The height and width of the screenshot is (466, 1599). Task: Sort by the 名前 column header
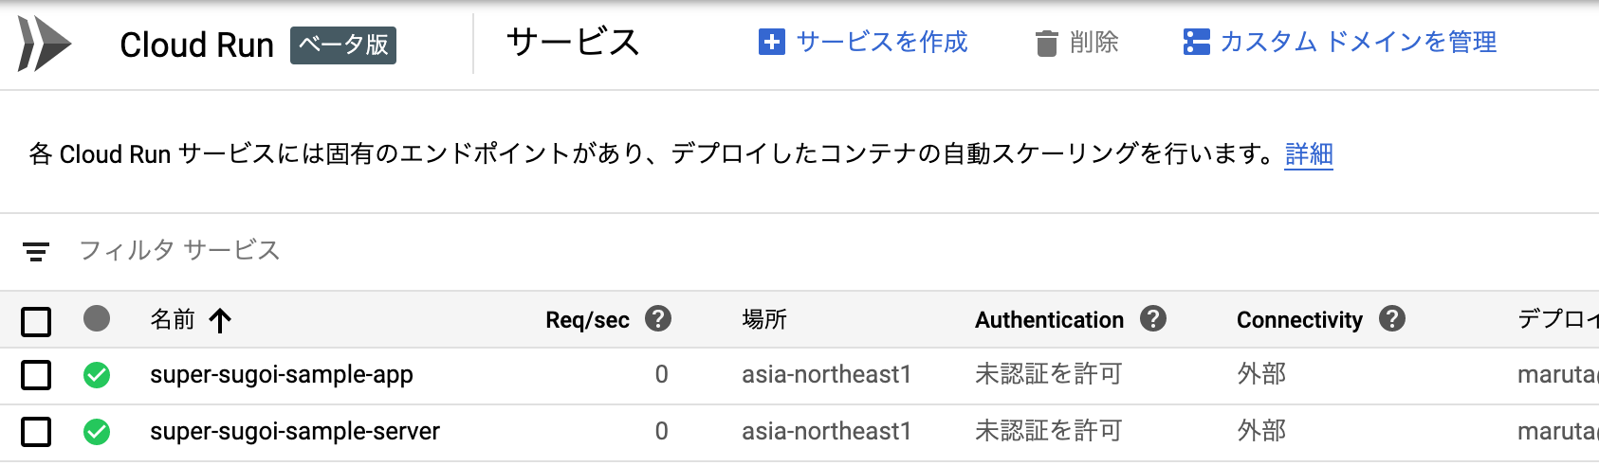tap(173, 319)
